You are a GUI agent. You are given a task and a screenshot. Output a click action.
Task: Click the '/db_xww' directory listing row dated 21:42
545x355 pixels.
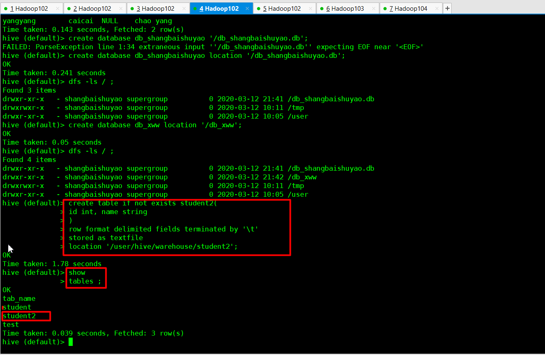pyautogui.click(x=159, y=177)
